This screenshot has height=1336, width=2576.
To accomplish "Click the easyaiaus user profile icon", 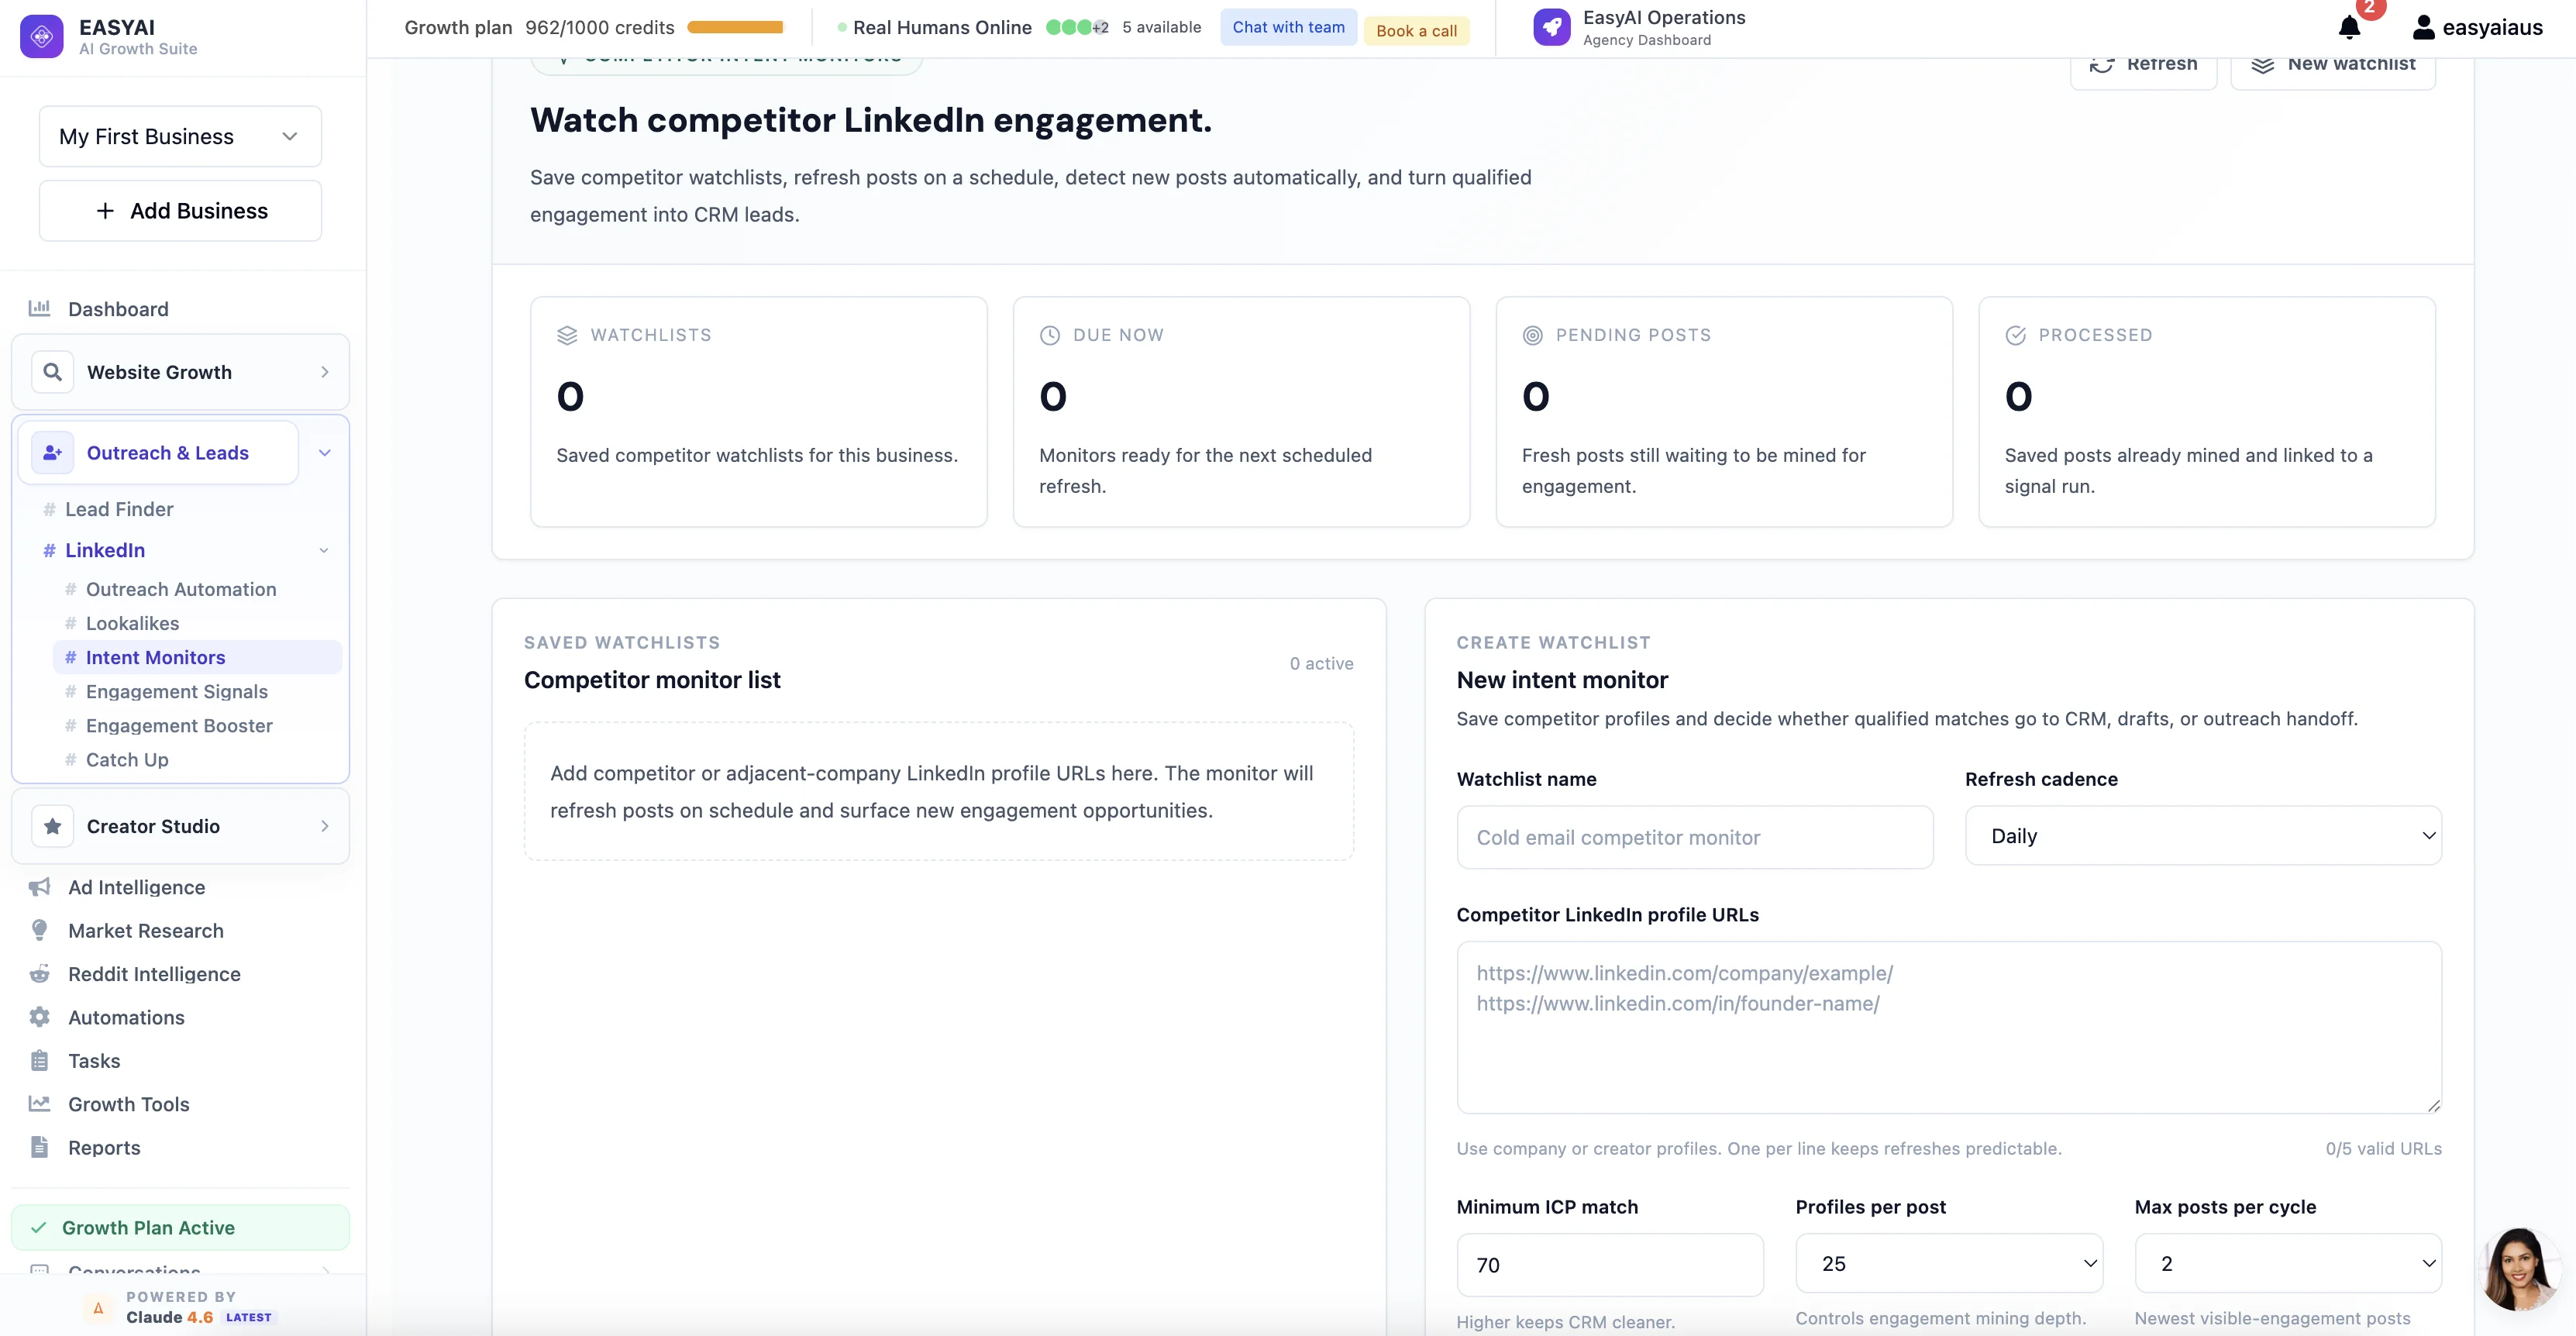I will click(x=2423, y=27).
